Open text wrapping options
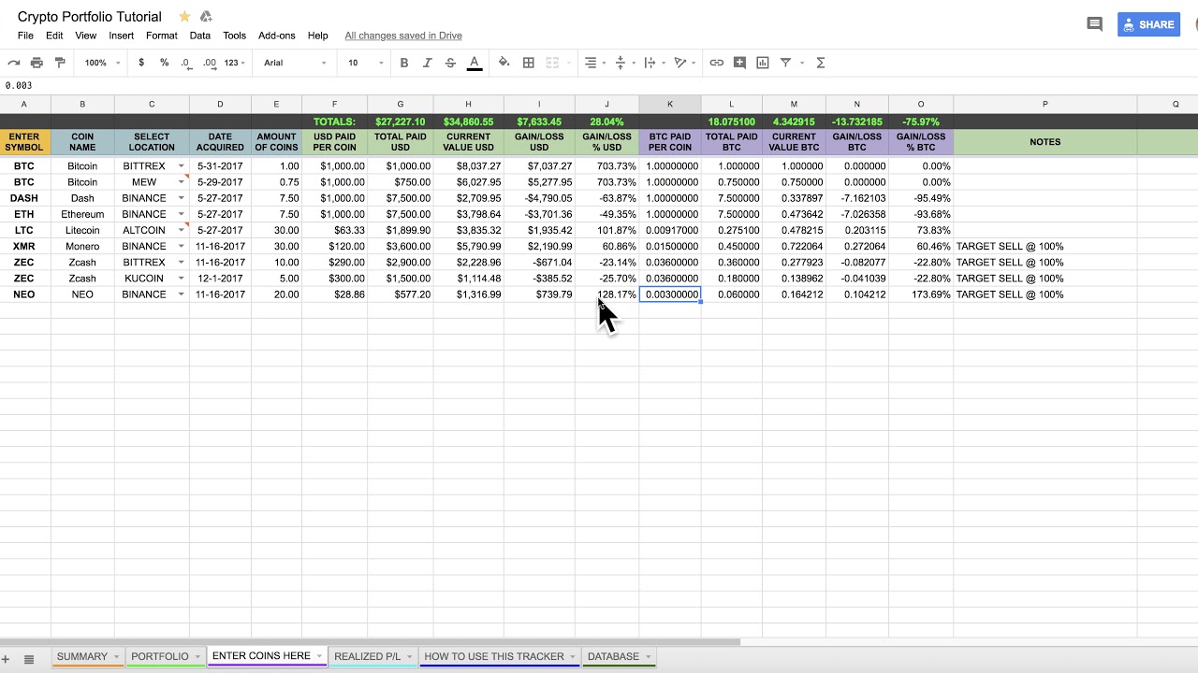The width and height of the screenshot is (1198, 673). (653, 63)
